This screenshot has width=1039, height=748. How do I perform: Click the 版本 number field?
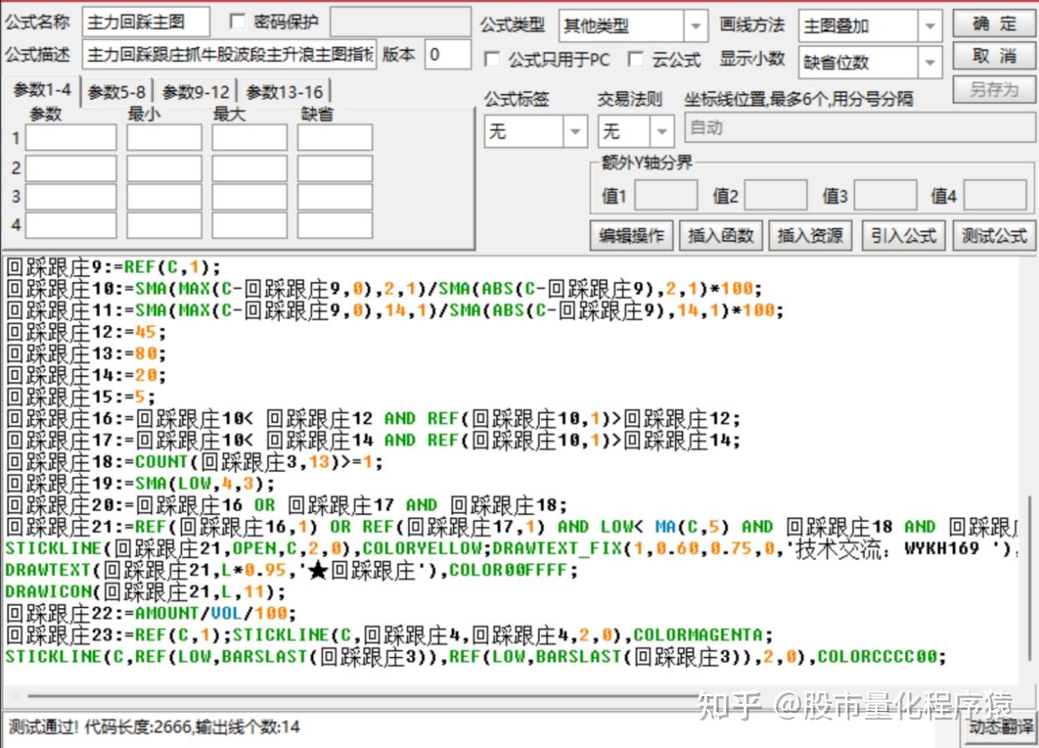coord(447,54)
